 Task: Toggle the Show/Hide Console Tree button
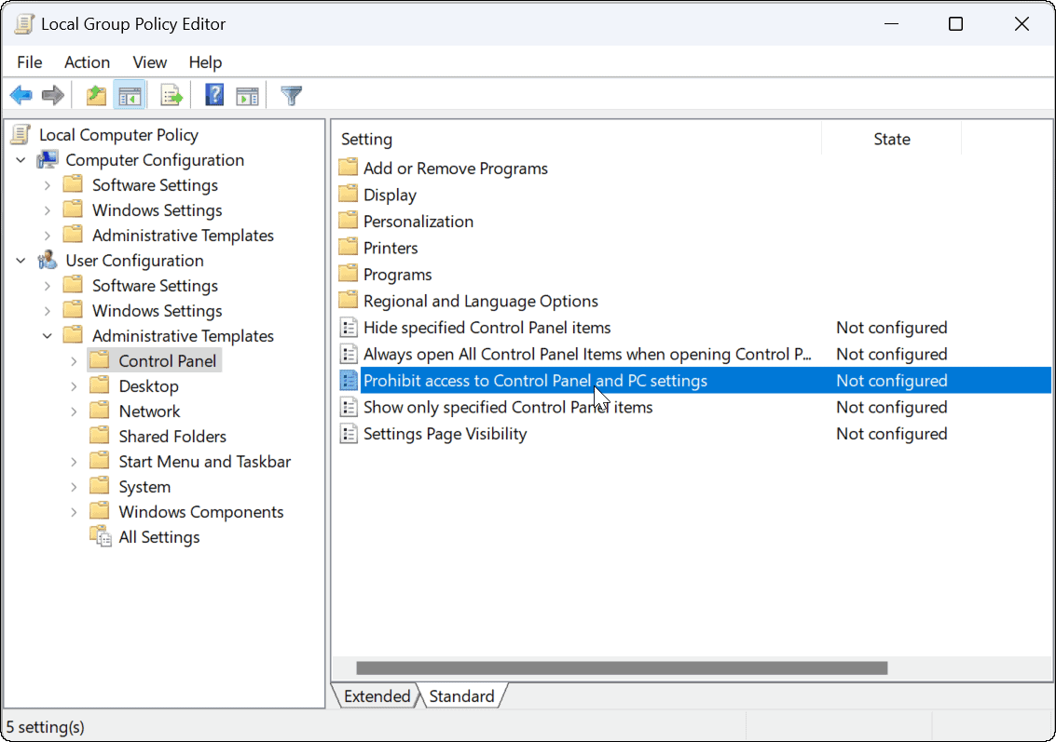130,95
